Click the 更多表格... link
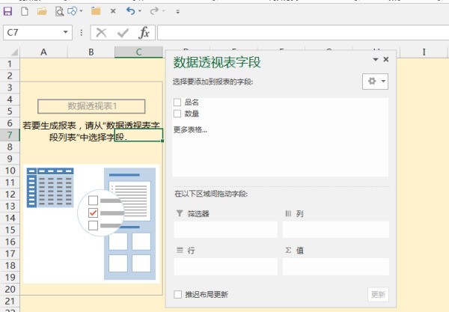Image resolution: width=449 pixels, height=312 pixels. 190,129
